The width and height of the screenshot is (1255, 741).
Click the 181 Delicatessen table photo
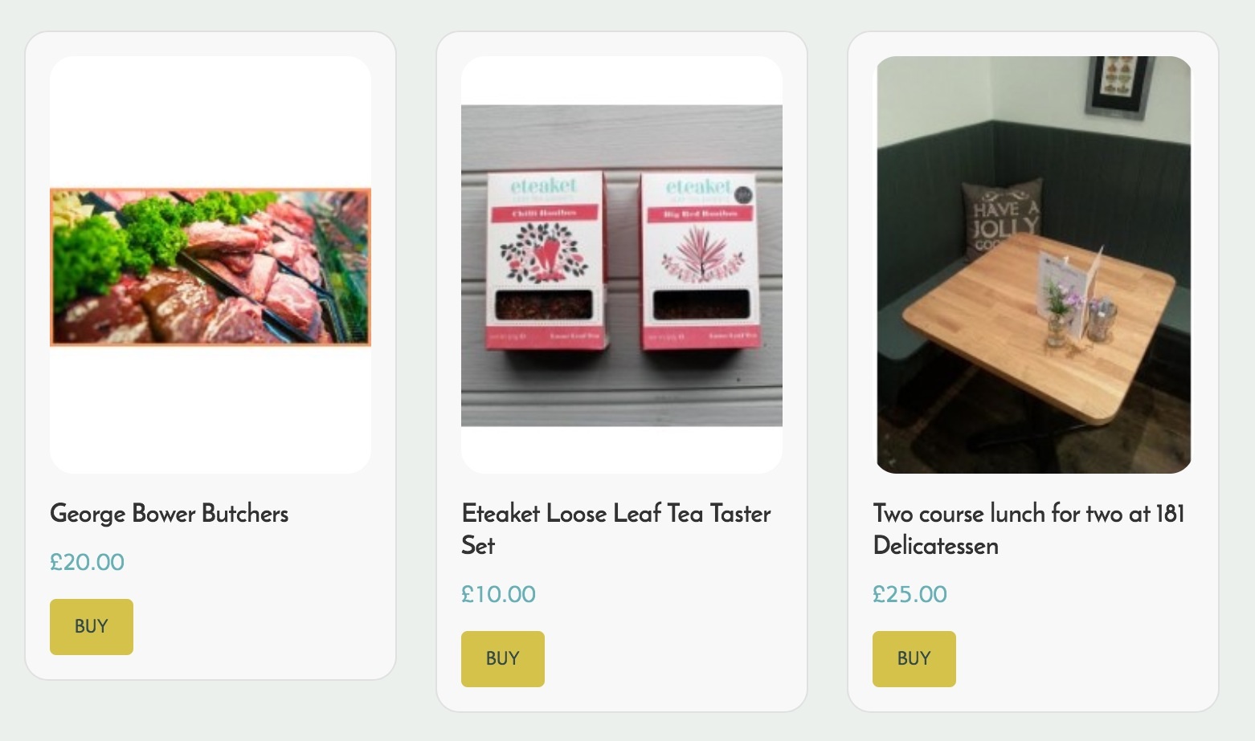point(1033,265)
